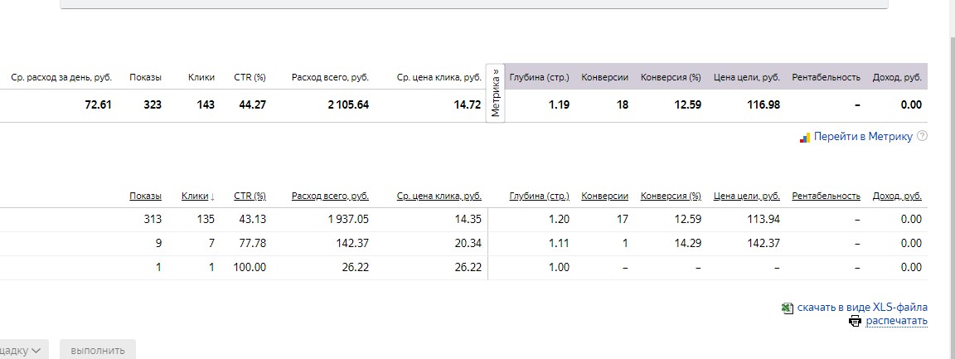
Task: Open the Перейти в Метрику link
Action: click(x=863, y=137)
